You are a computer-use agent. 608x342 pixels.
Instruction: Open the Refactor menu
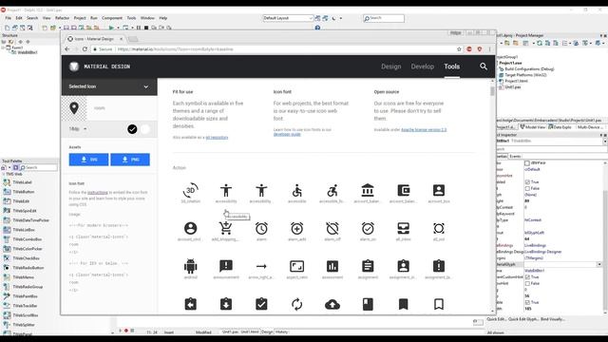(62, 18)
